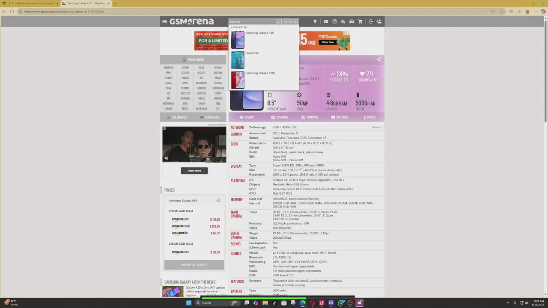
Task: Open the Phone Finder button
Action: pos(193,59)
